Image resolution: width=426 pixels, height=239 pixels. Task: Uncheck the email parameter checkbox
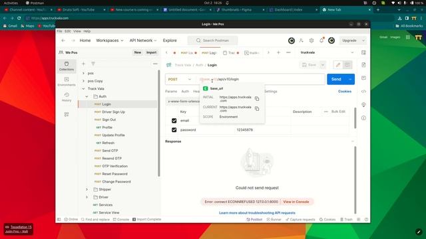(x=174, y=121)
